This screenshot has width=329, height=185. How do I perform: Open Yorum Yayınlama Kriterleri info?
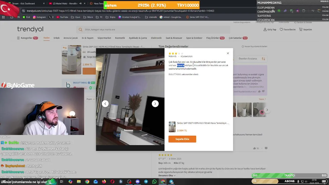click(254, 47)
